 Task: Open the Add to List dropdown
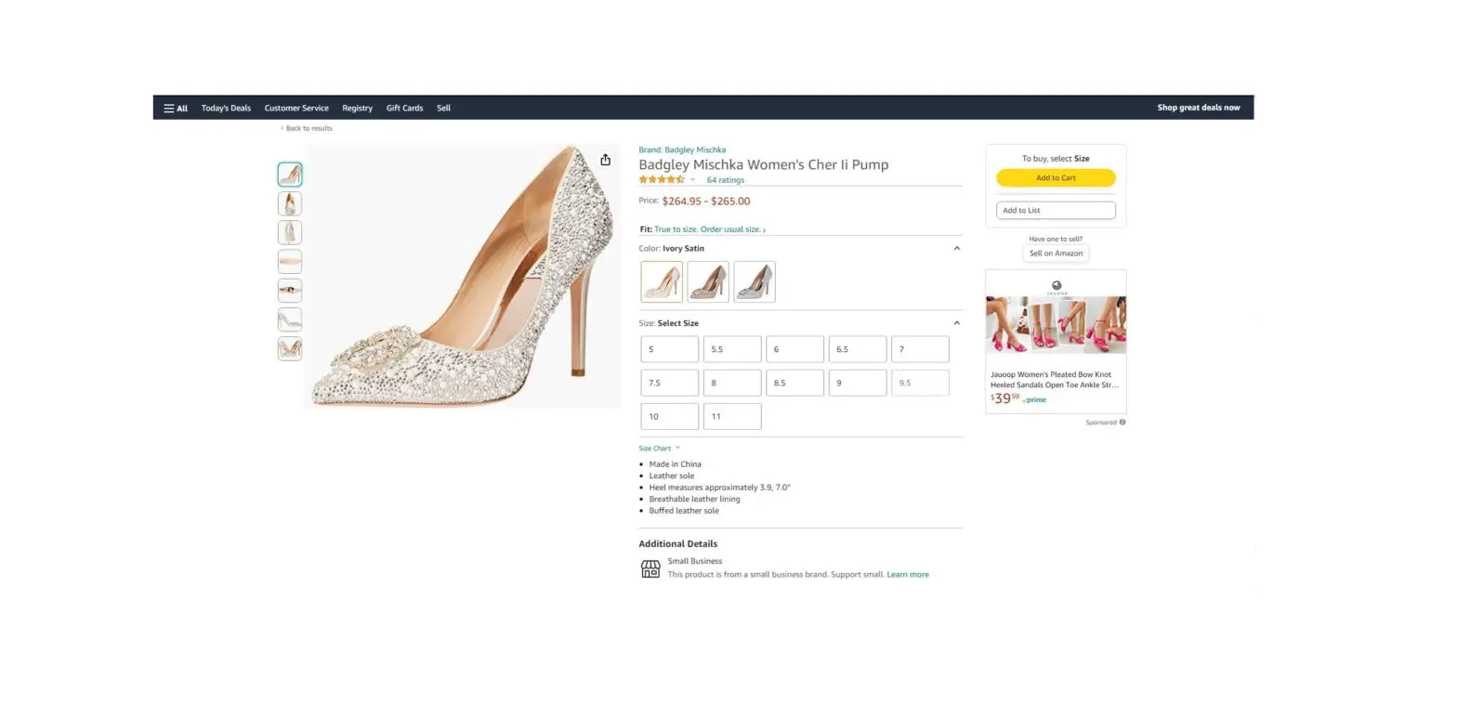[x=1056, y=211]
